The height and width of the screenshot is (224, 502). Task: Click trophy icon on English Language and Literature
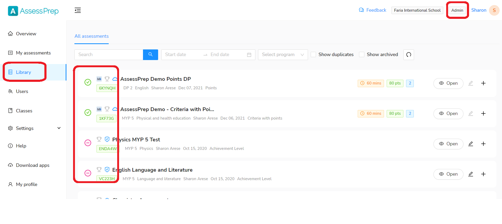[99, 170]
